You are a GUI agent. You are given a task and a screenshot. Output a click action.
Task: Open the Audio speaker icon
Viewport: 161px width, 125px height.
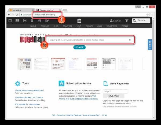pyautogui.click(x=32, y=21)
